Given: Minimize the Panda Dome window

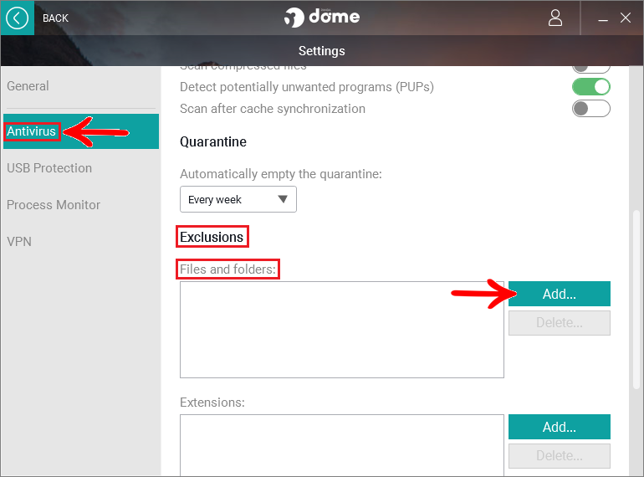Looking at the screenshot, I should (603, 19).
